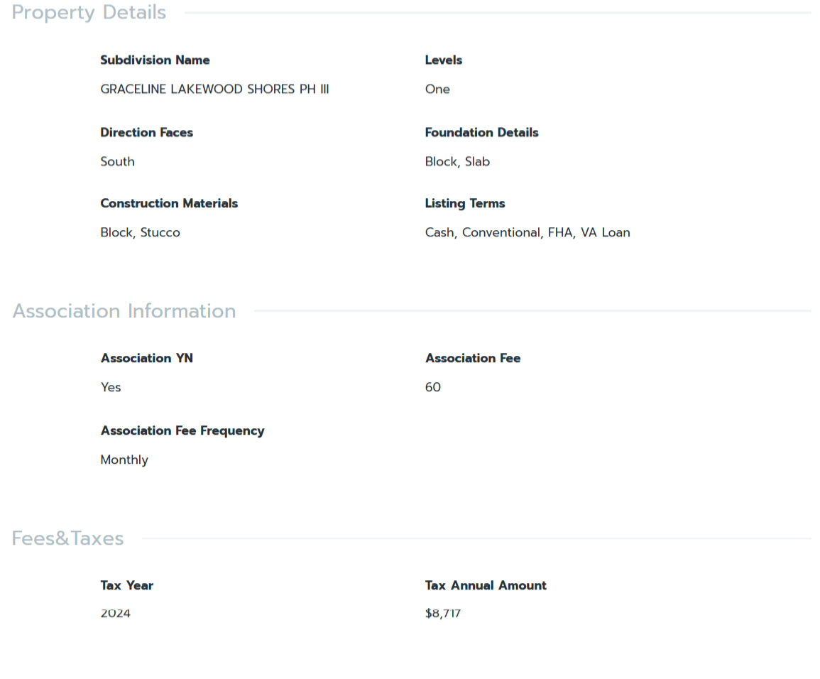Select the $8,717 tax annual amount
This screenshot has height=679, width=820.
pos(442,614)
